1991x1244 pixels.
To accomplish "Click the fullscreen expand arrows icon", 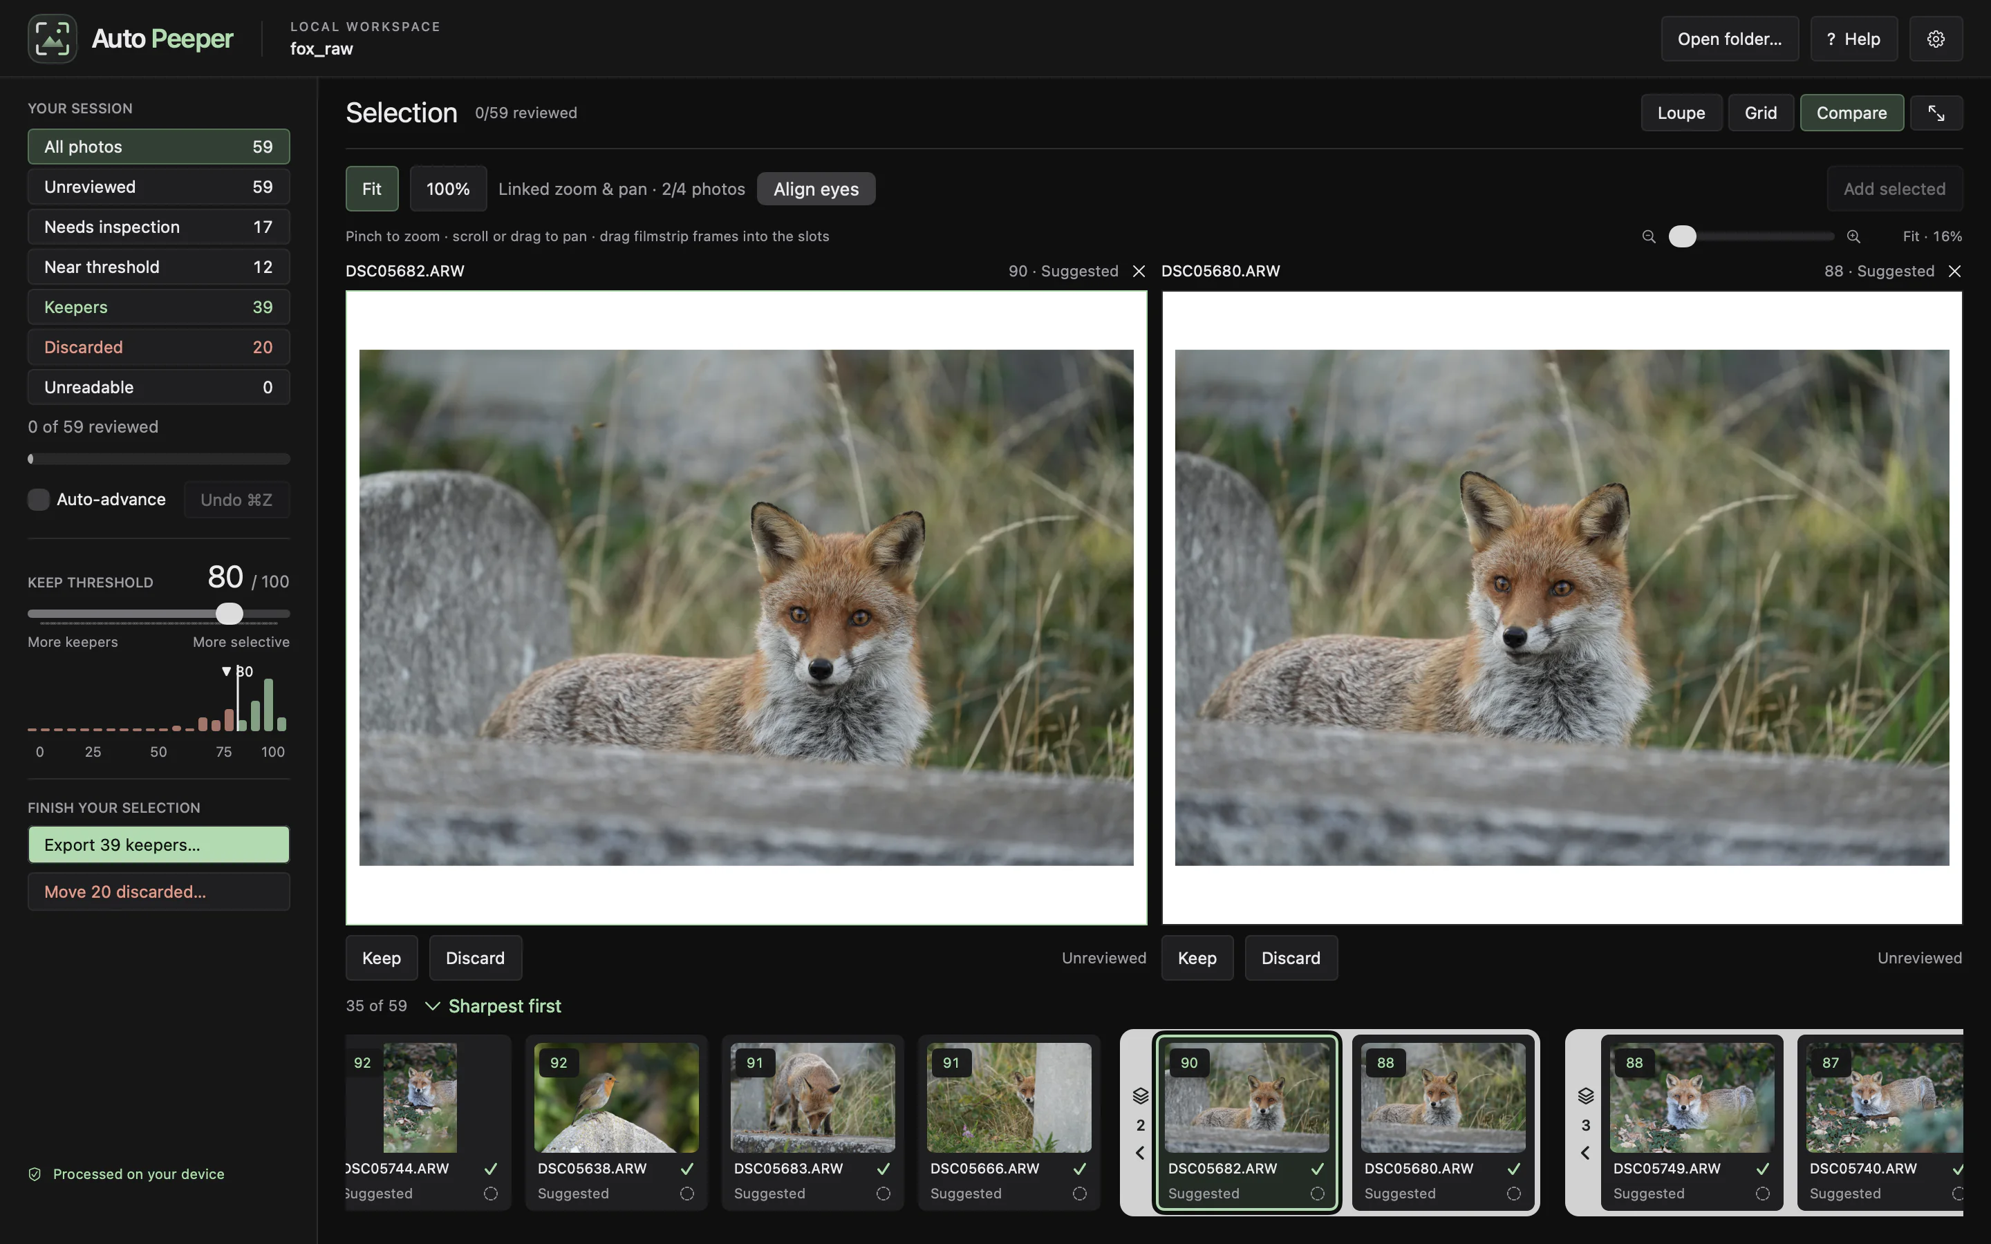I will point(1936,113).
